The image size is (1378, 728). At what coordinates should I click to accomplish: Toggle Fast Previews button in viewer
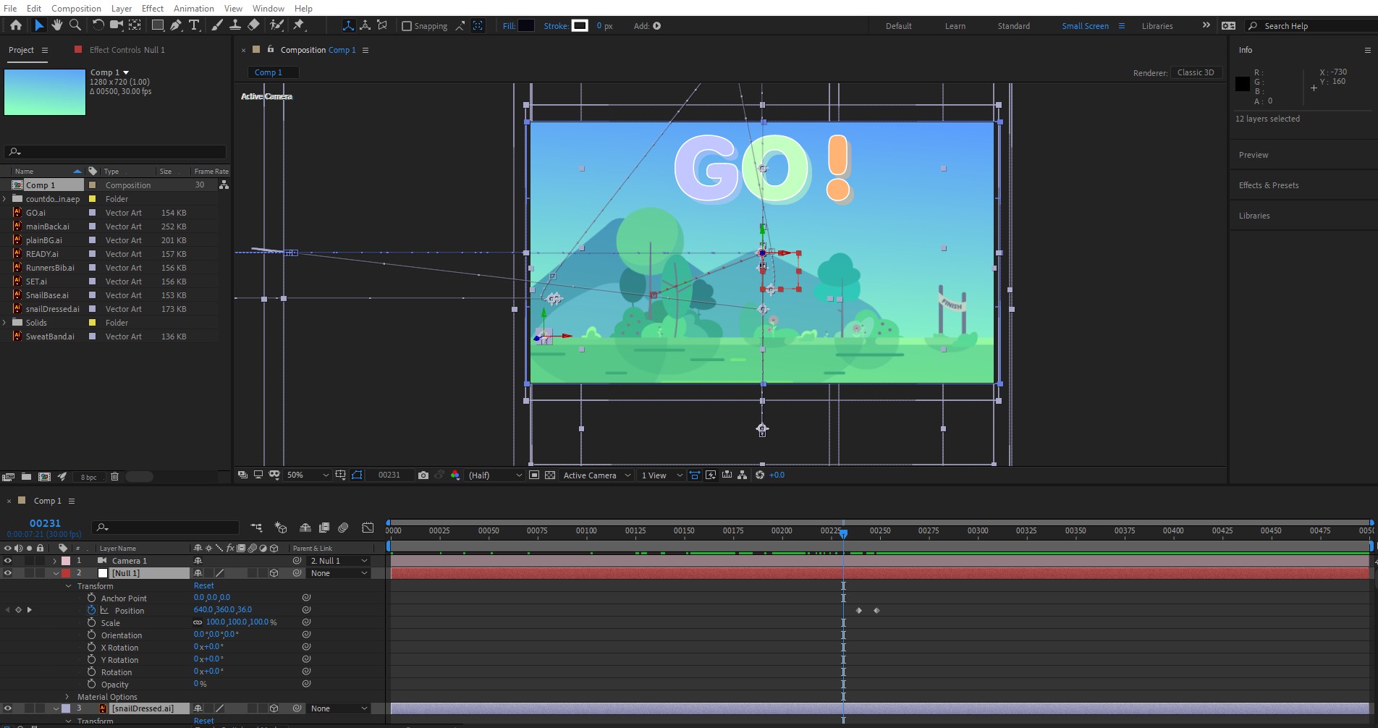point(711,475)
